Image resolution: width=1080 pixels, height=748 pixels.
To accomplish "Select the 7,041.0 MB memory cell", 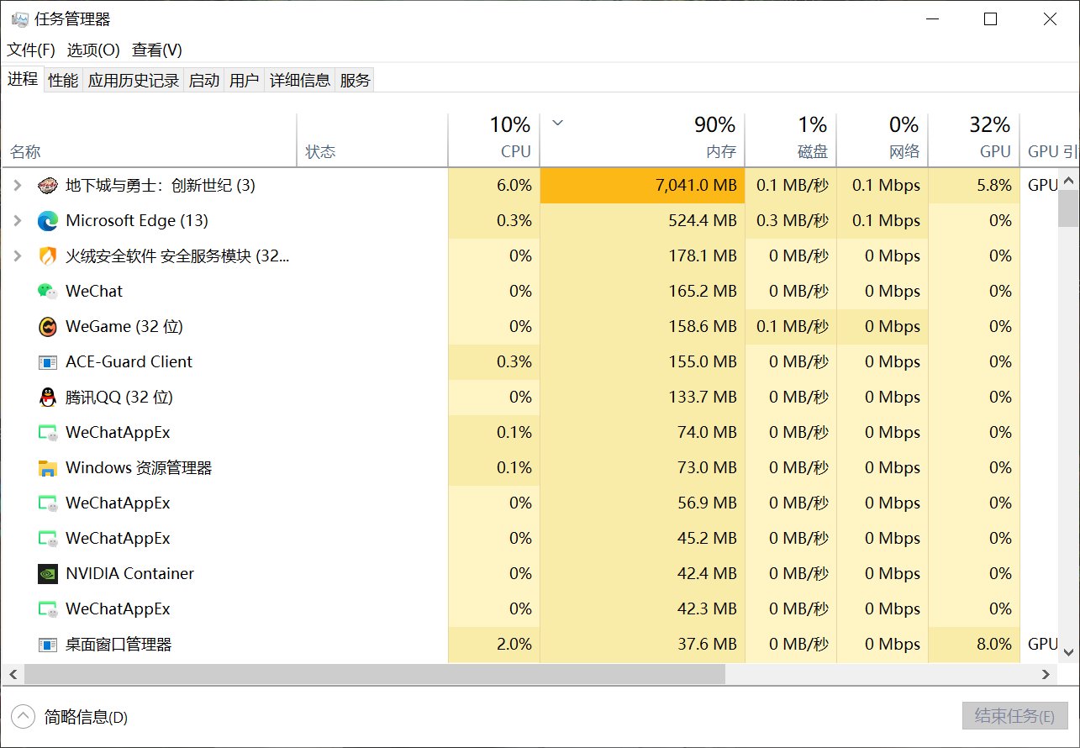I will pos(642,185).
